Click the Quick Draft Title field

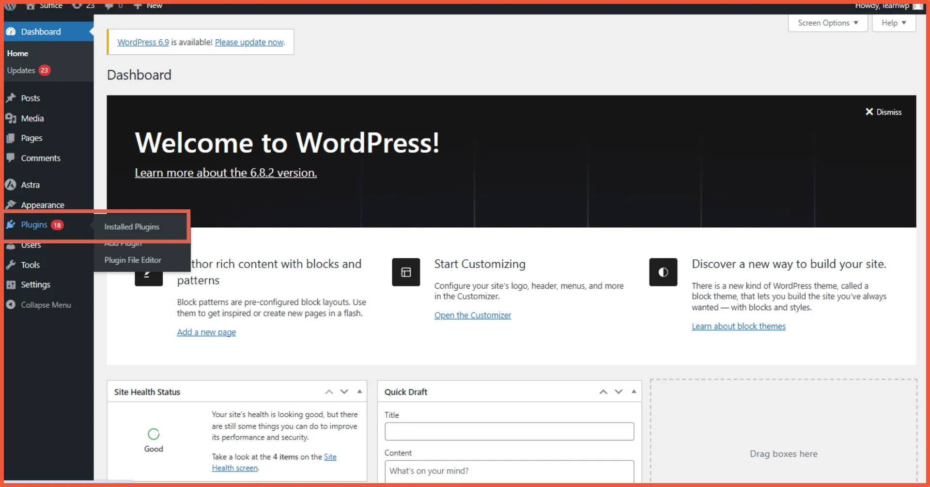(x=509, y=431)
